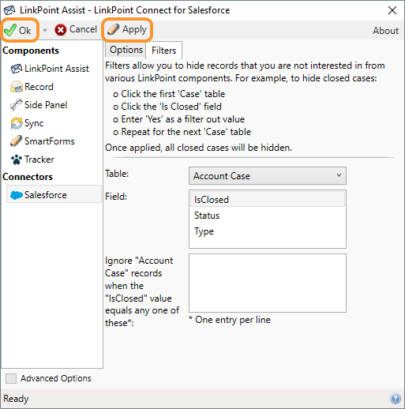Open SmartForms pencil icon
The width and height of the screenshot is (405, 409).
[x=17, y=141]
